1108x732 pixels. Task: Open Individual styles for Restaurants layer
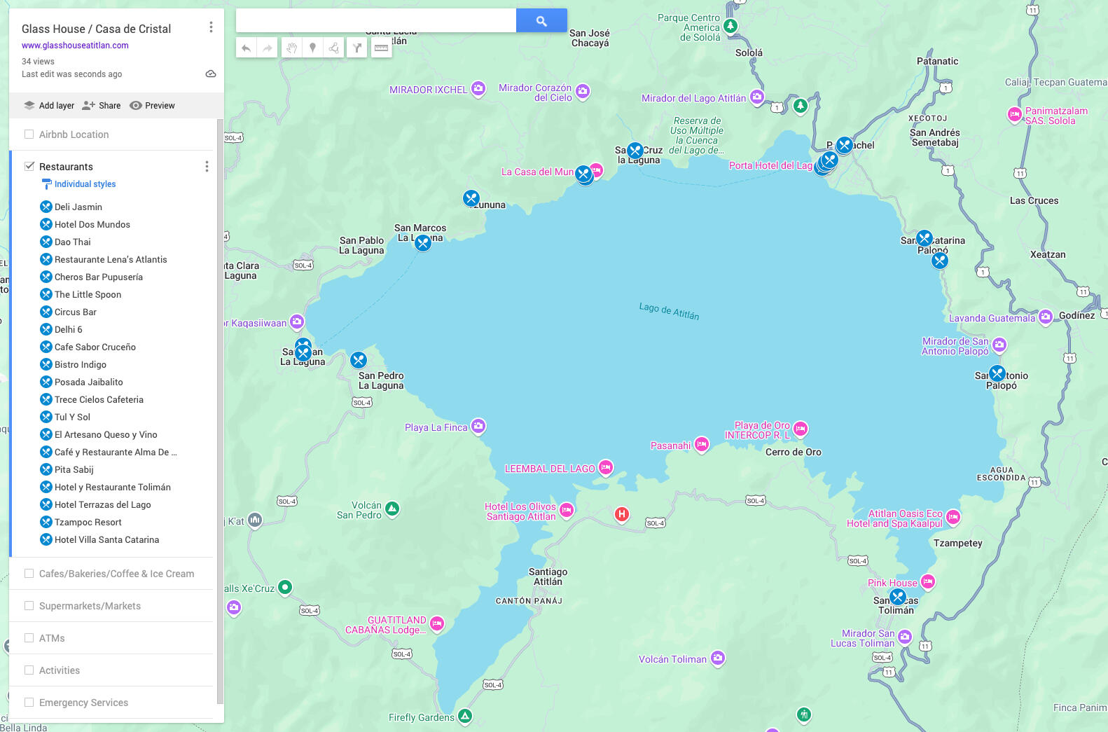(x=85, y=184)
